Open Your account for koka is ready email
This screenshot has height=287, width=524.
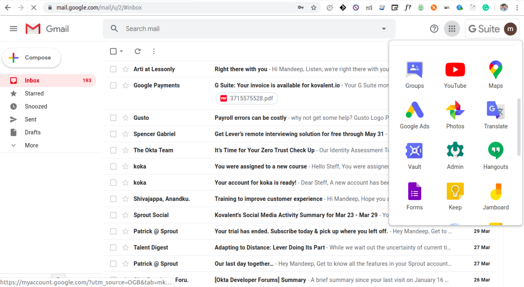(256, 183)
